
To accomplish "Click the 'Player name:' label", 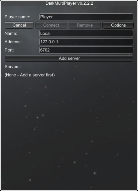I will (17, 17).
